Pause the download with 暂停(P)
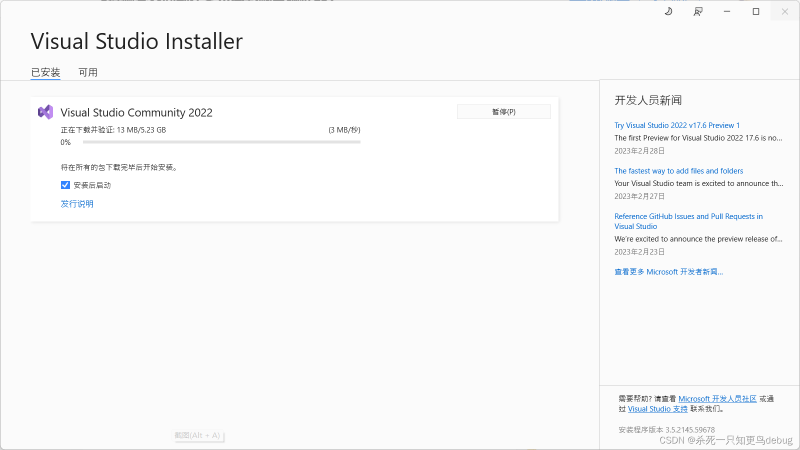Viewport: 800px width, 450px height. (503, 111)
